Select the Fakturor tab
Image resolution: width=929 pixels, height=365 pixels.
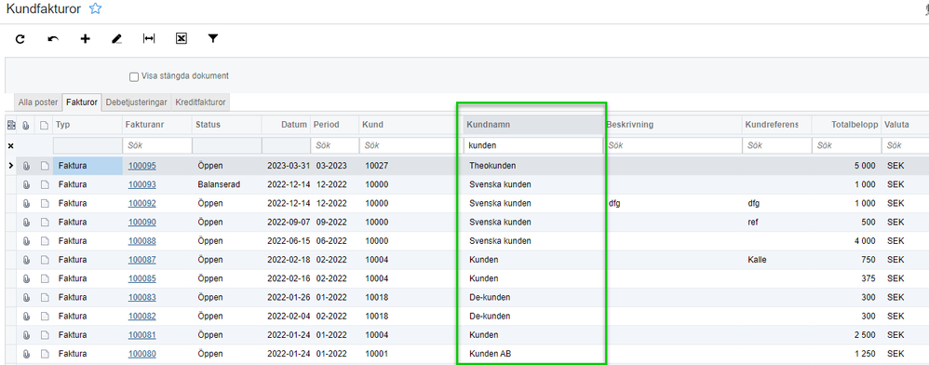(82, 102)
